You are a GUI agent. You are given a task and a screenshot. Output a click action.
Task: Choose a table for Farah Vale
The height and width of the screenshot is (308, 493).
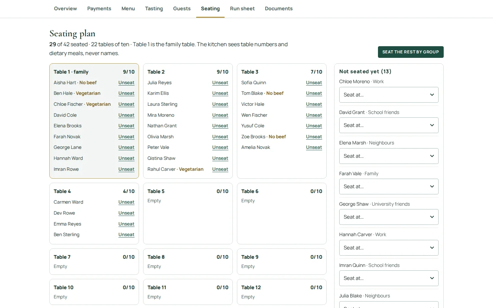click(x=389, y=187)
